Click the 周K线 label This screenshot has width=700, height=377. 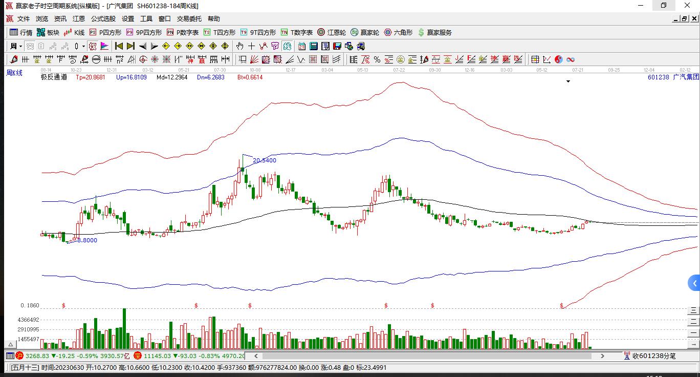click(x=14, y=73)
